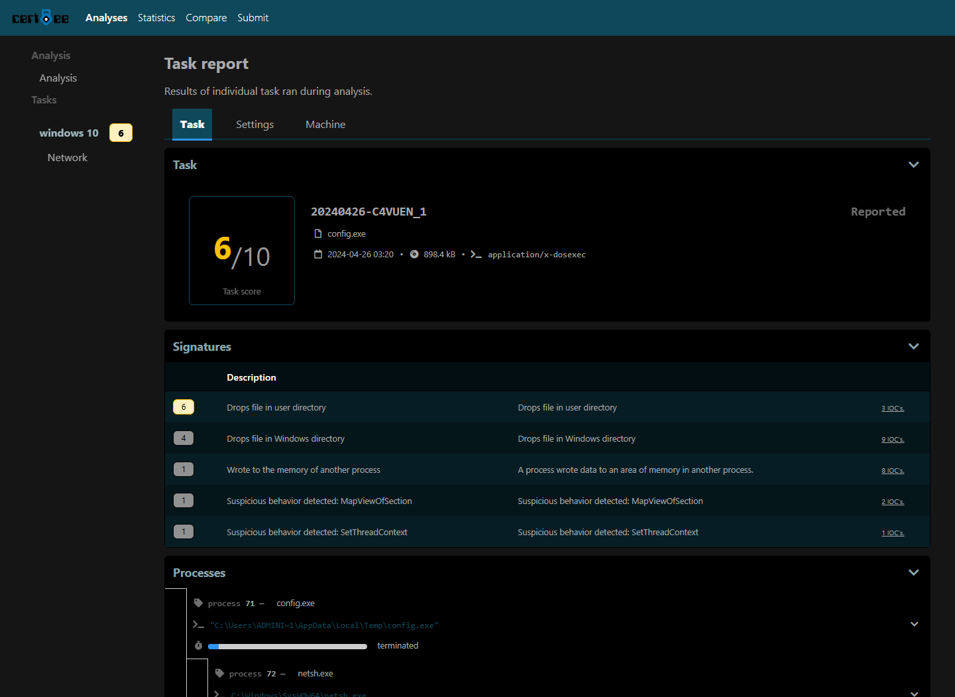Viewport: 955px width, 697px height.
Task: Collapse the Task section chevron
Action: 913,165
